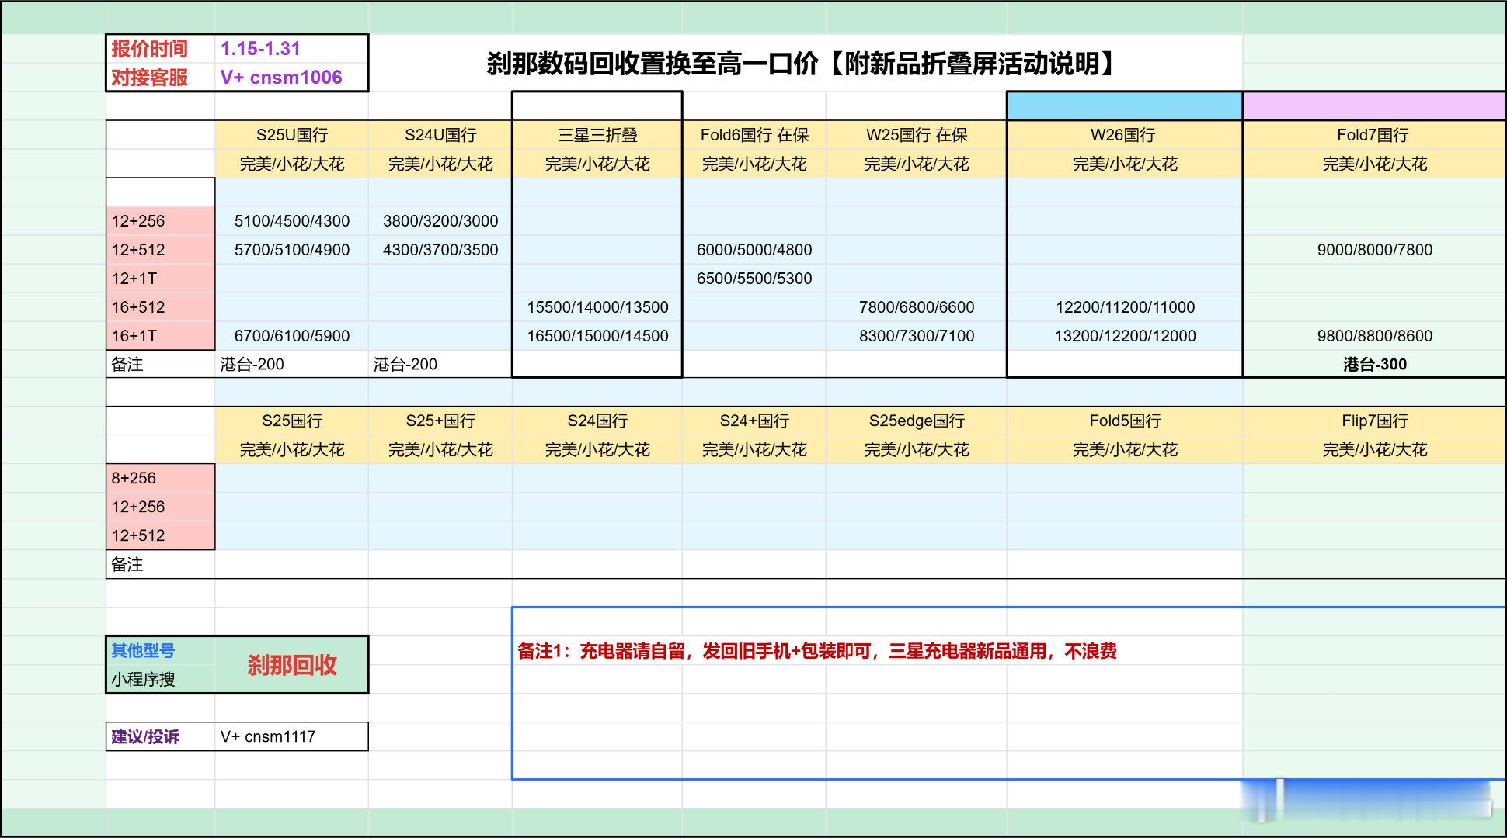Select the S25U国行 column header

click(292, 134)
